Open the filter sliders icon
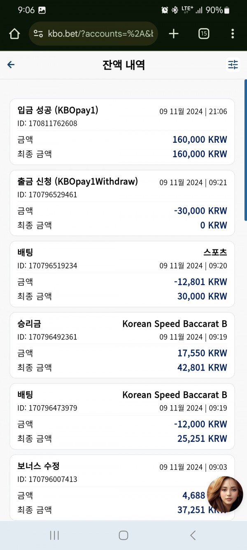 coord(233,65)
